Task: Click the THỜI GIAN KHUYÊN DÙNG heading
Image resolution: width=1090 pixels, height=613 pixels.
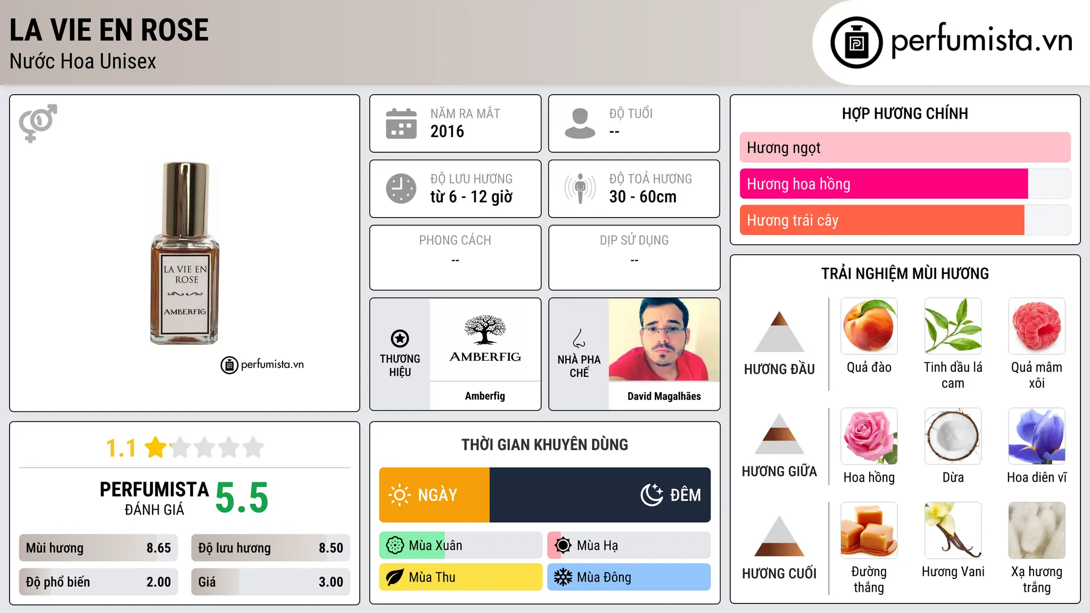Action: (x=545, y=444)
